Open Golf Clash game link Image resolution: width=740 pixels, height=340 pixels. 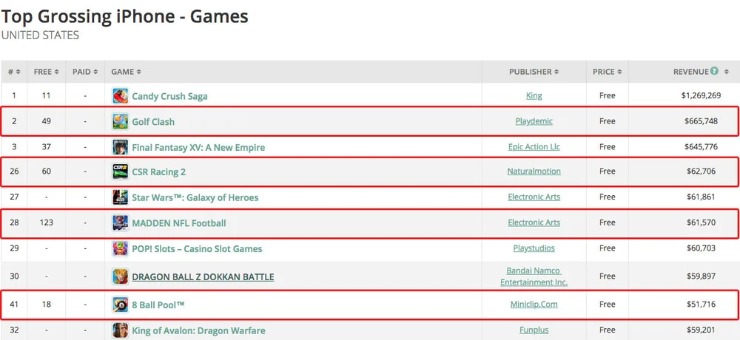pyautogui.click(x=153, y=122)
